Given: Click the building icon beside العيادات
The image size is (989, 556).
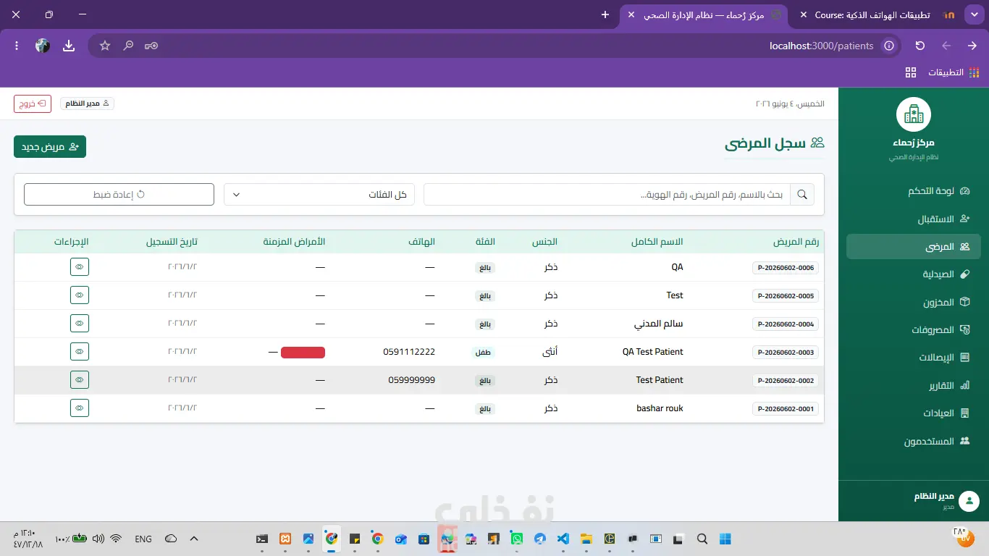Looking at the screenshot, I should [x=964, y=413].
